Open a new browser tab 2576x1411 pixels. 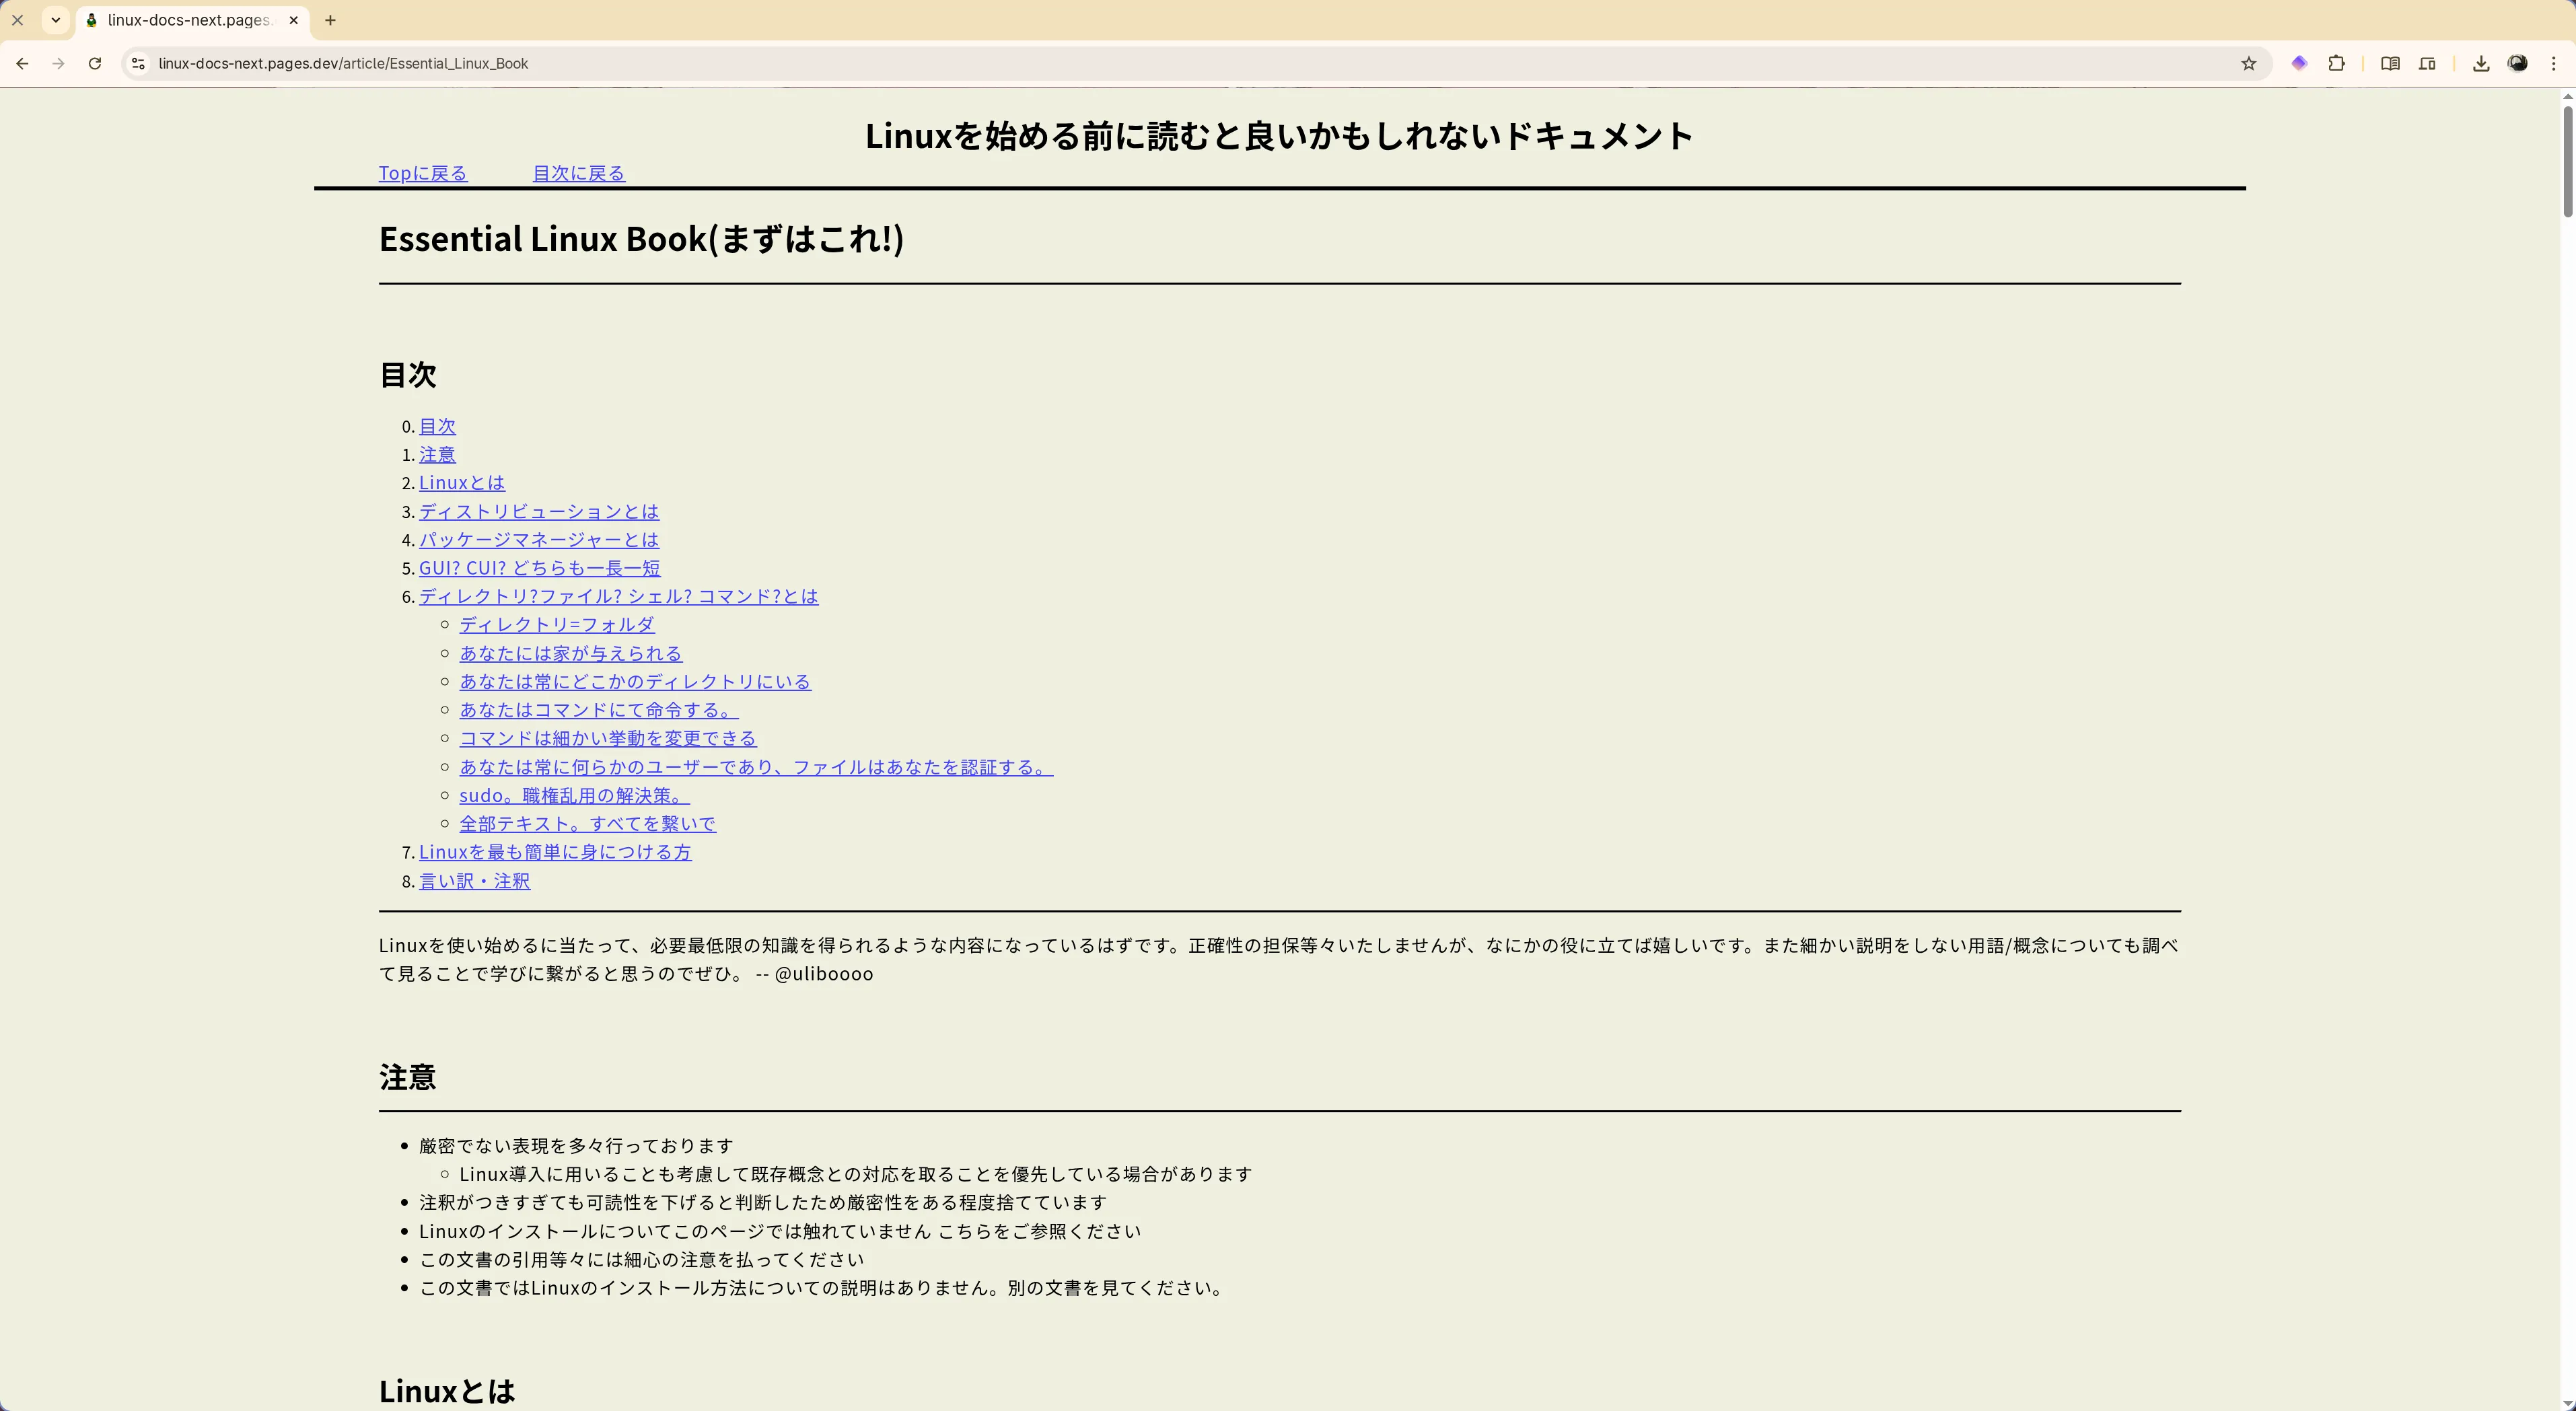click(330, 20)
